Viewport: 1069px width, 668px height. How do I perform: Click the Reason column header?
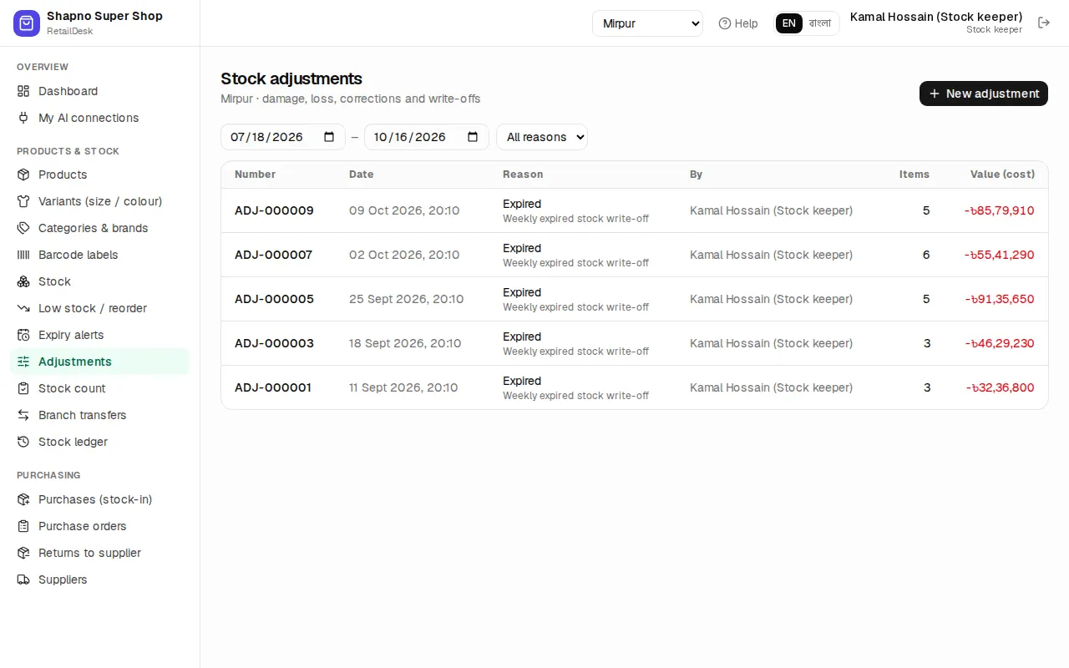click(523, 175)
